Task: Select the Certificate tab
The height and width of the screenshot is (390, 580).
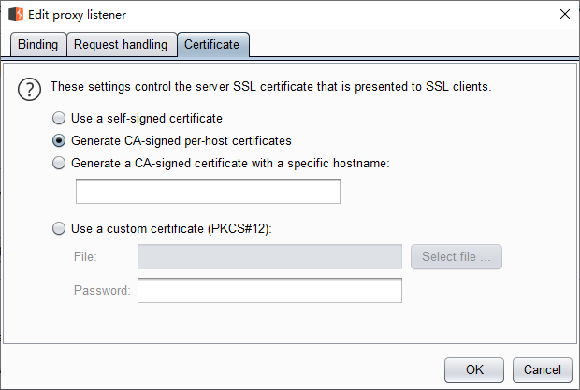Action: (x=212, y=44)
